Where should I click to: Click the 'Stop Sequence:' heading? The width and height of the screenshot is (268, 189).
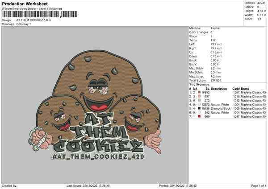click(199, 85)
